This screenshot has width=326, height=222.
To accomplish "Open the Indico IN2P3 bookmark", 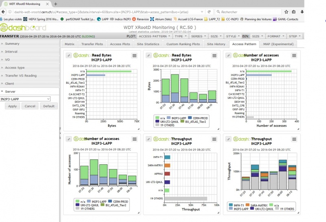I will pyautogui.click(x=120, y=19).
